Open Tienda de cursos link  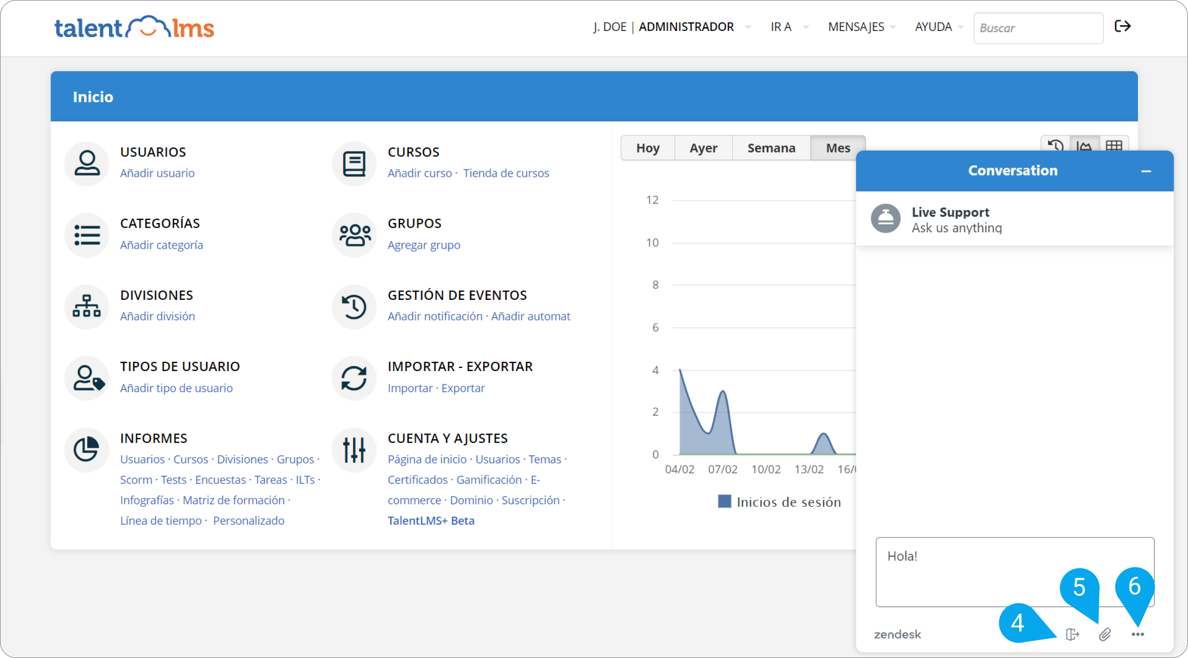point(506,173)
